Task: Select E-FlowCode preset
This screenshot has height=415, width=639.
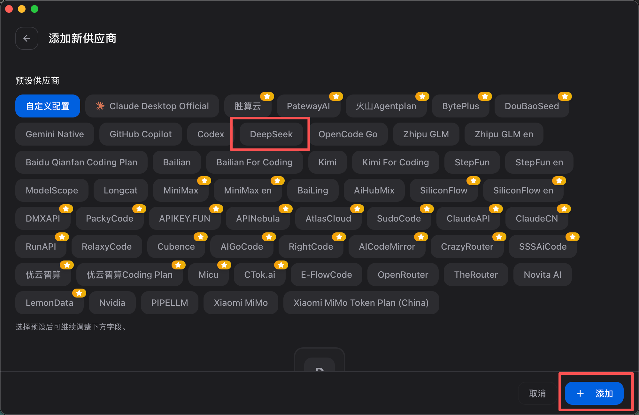Action: point(326,275)
